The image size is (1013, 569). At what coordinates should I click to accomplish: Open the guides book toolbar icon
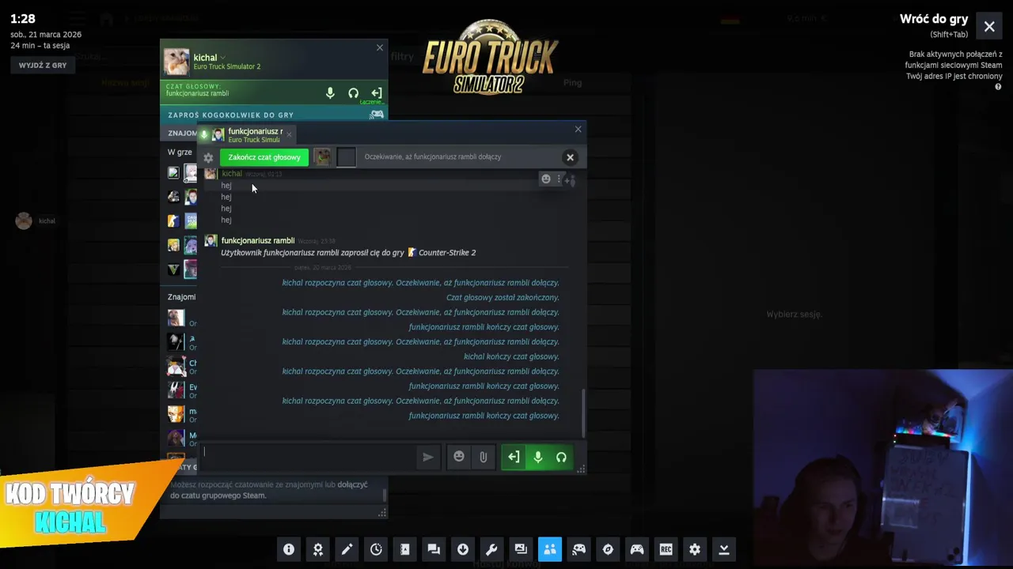405,549
